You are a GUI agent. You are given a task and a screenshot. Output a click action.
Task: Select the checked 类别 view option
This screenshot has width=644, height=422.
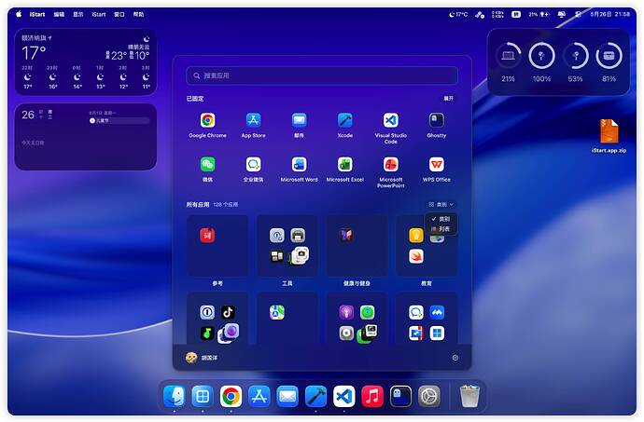(441, 219)
